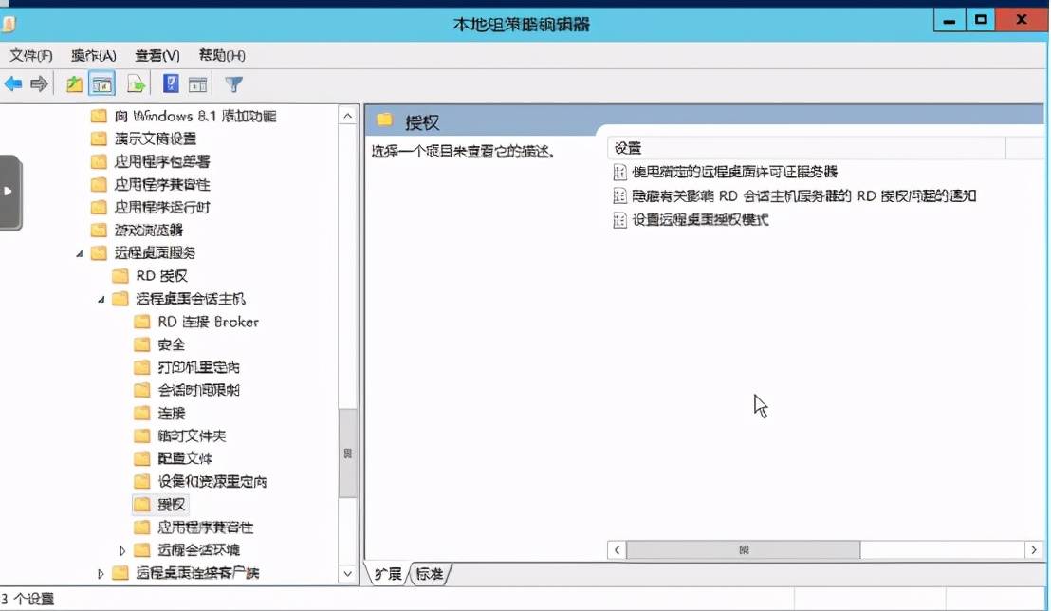Go back with the blue left arrow
The width and height of the screenshot is (1051, 611).
(x=13, y=83)
